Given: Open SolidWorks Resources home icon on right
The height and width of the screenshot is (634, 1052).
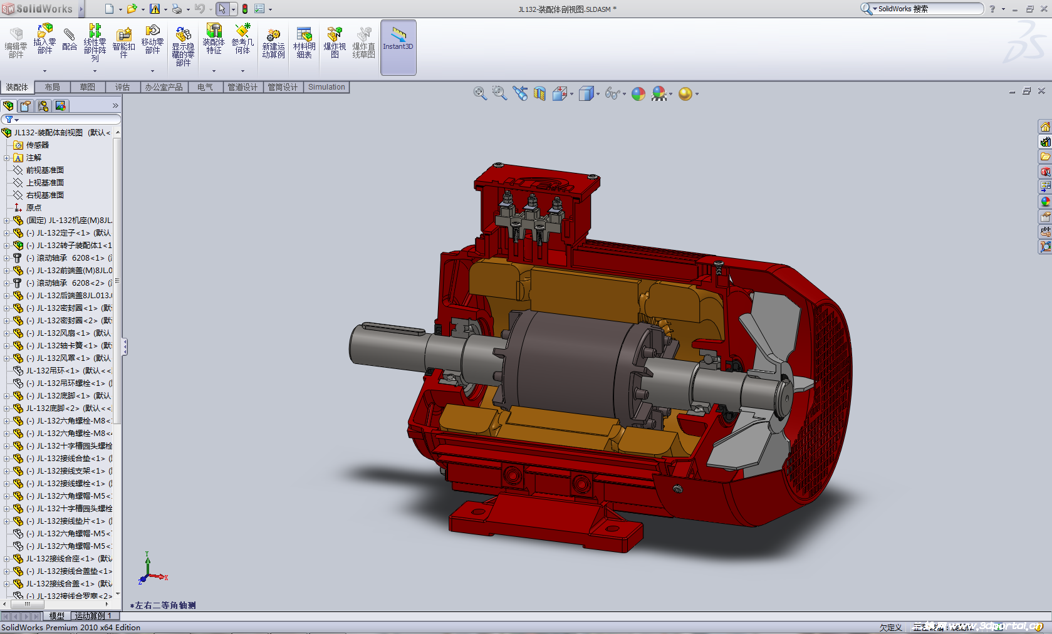Looking at the screenshot, I should 1045,127.
